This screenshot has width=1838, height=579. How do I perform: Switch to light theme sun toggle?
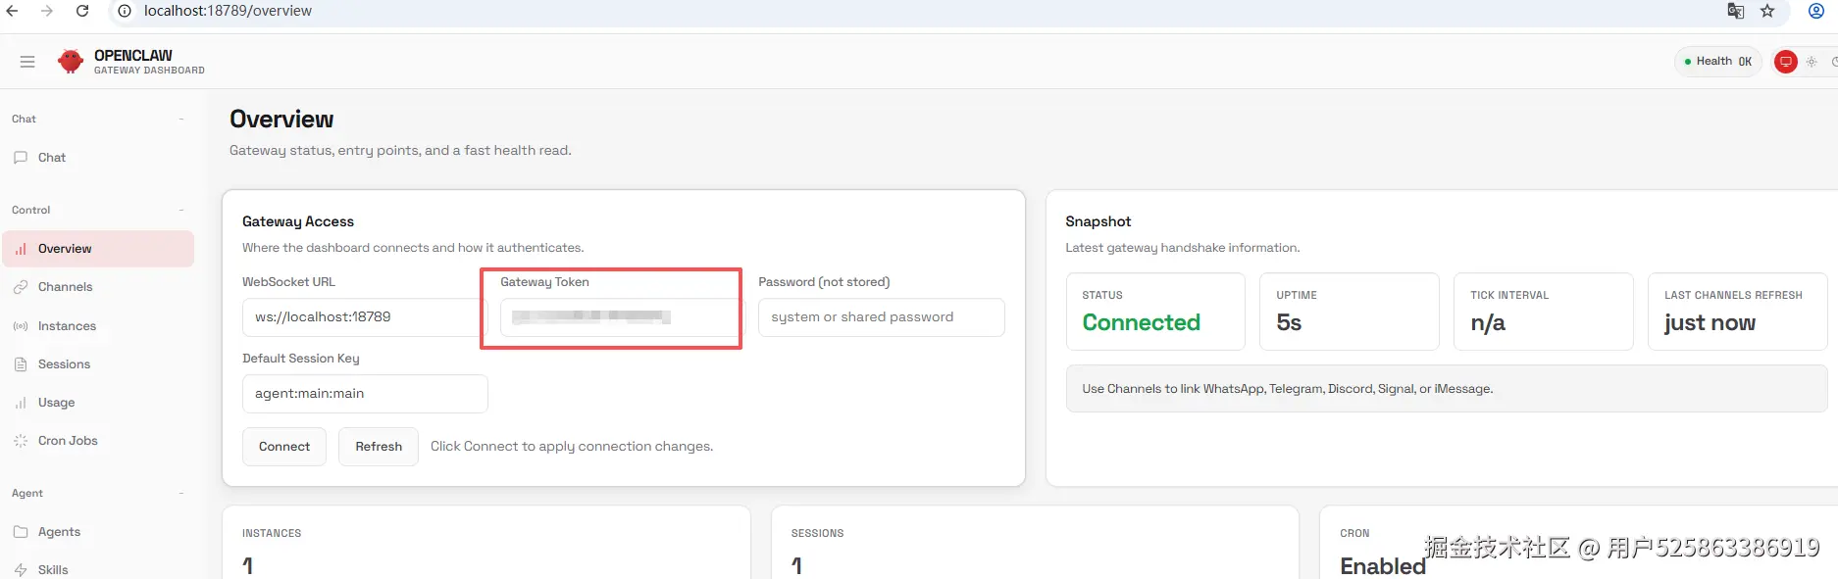(x=1812, y=62)
